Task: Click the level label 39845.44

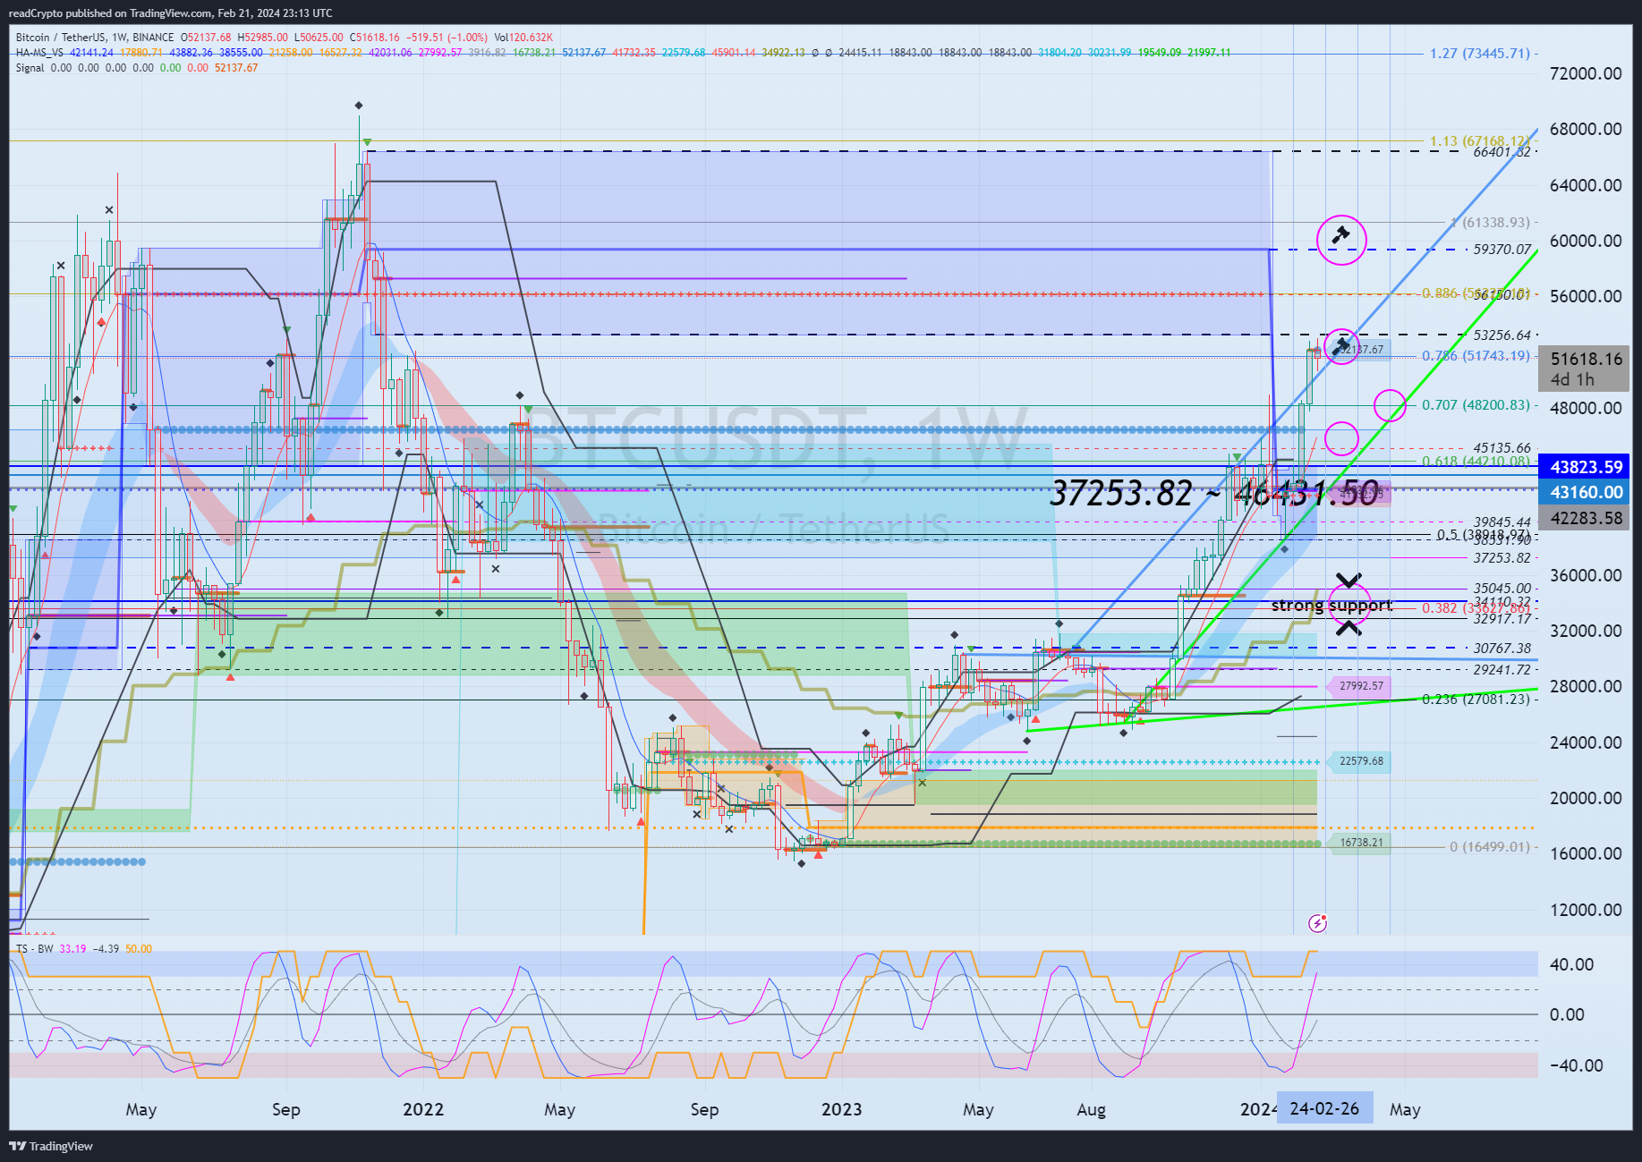Action: (x=1502, y=522)
